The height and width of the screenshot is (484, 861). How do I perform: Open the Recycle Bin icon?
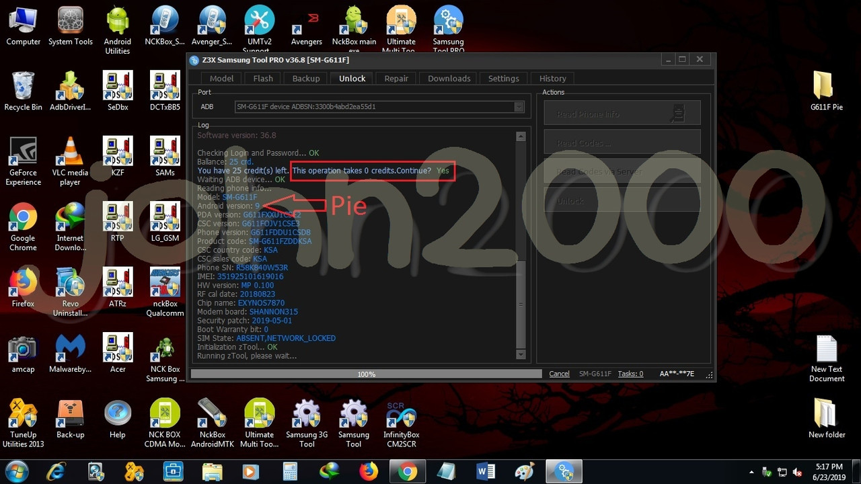(23, 91)
